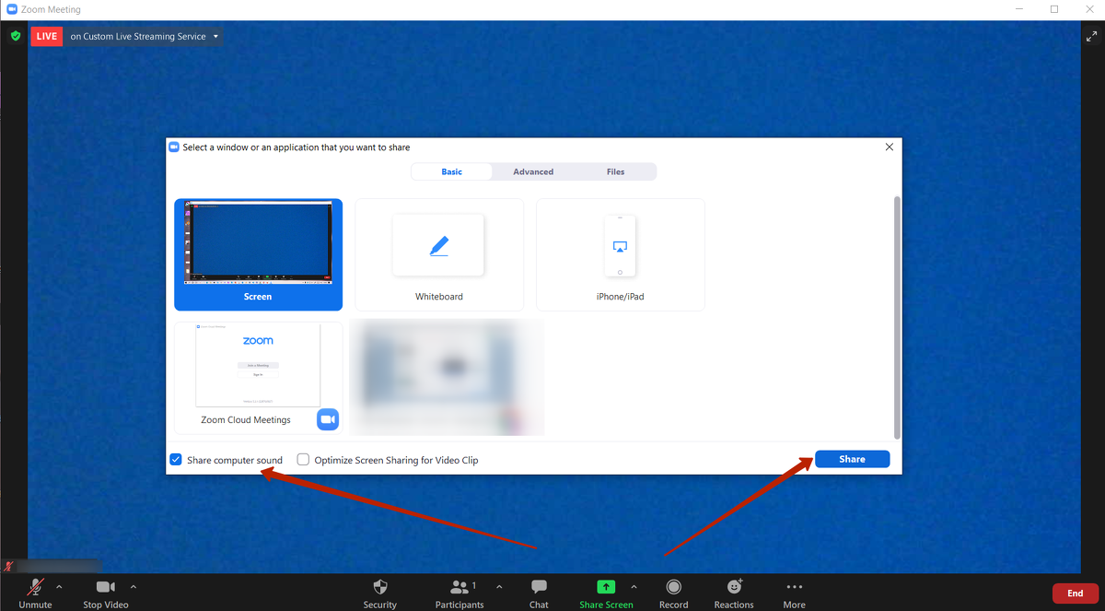Click the Unmute microphone icon
1105x611 pixels.
point(35,587)
